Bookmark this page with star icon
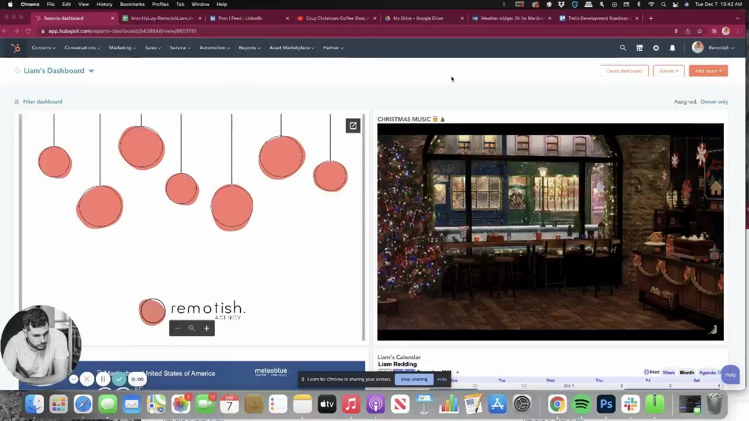The image size is (749, 421). click(x=699, y=31)
